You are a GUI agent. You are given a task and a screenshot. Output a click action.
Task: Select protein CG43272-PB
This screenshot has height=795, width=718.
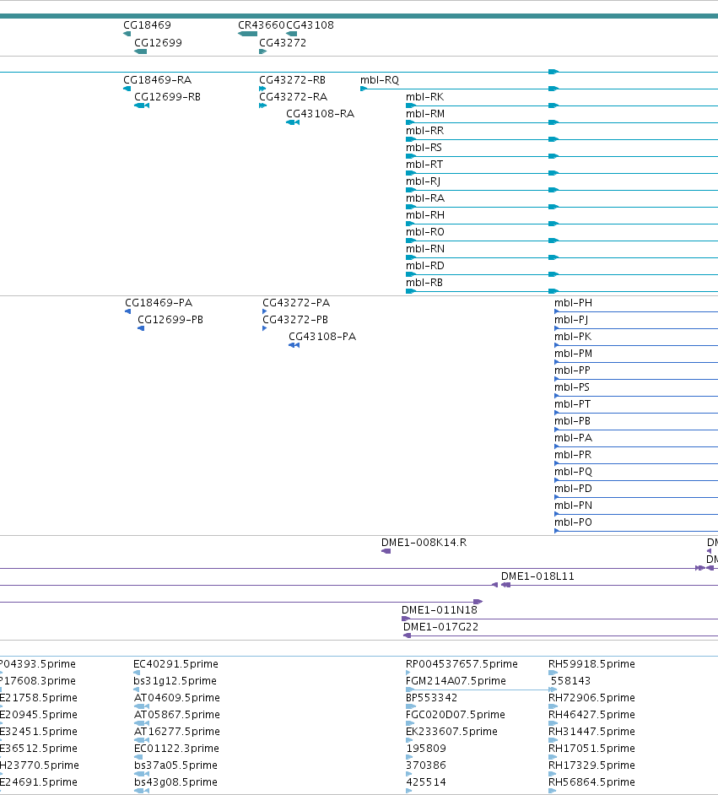(x=295, y=319)
